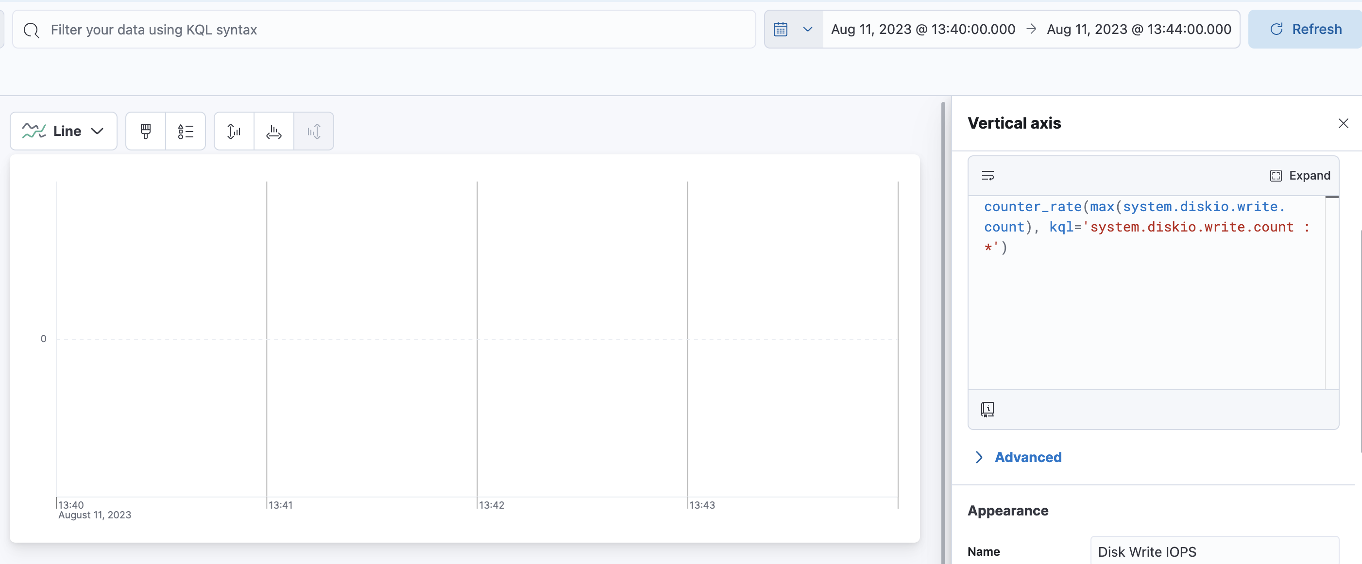Click the start time Aug 11 13:40

click(x=922, y=29)
